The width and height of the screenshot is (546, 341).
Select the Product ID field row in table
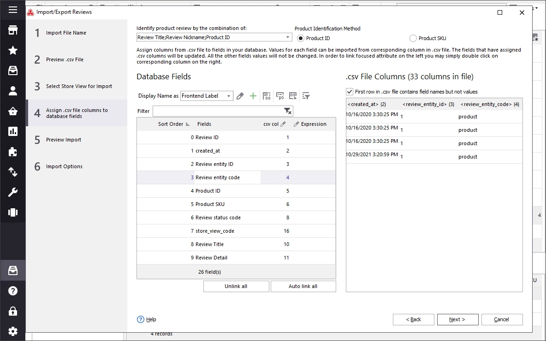pos(236,191)
